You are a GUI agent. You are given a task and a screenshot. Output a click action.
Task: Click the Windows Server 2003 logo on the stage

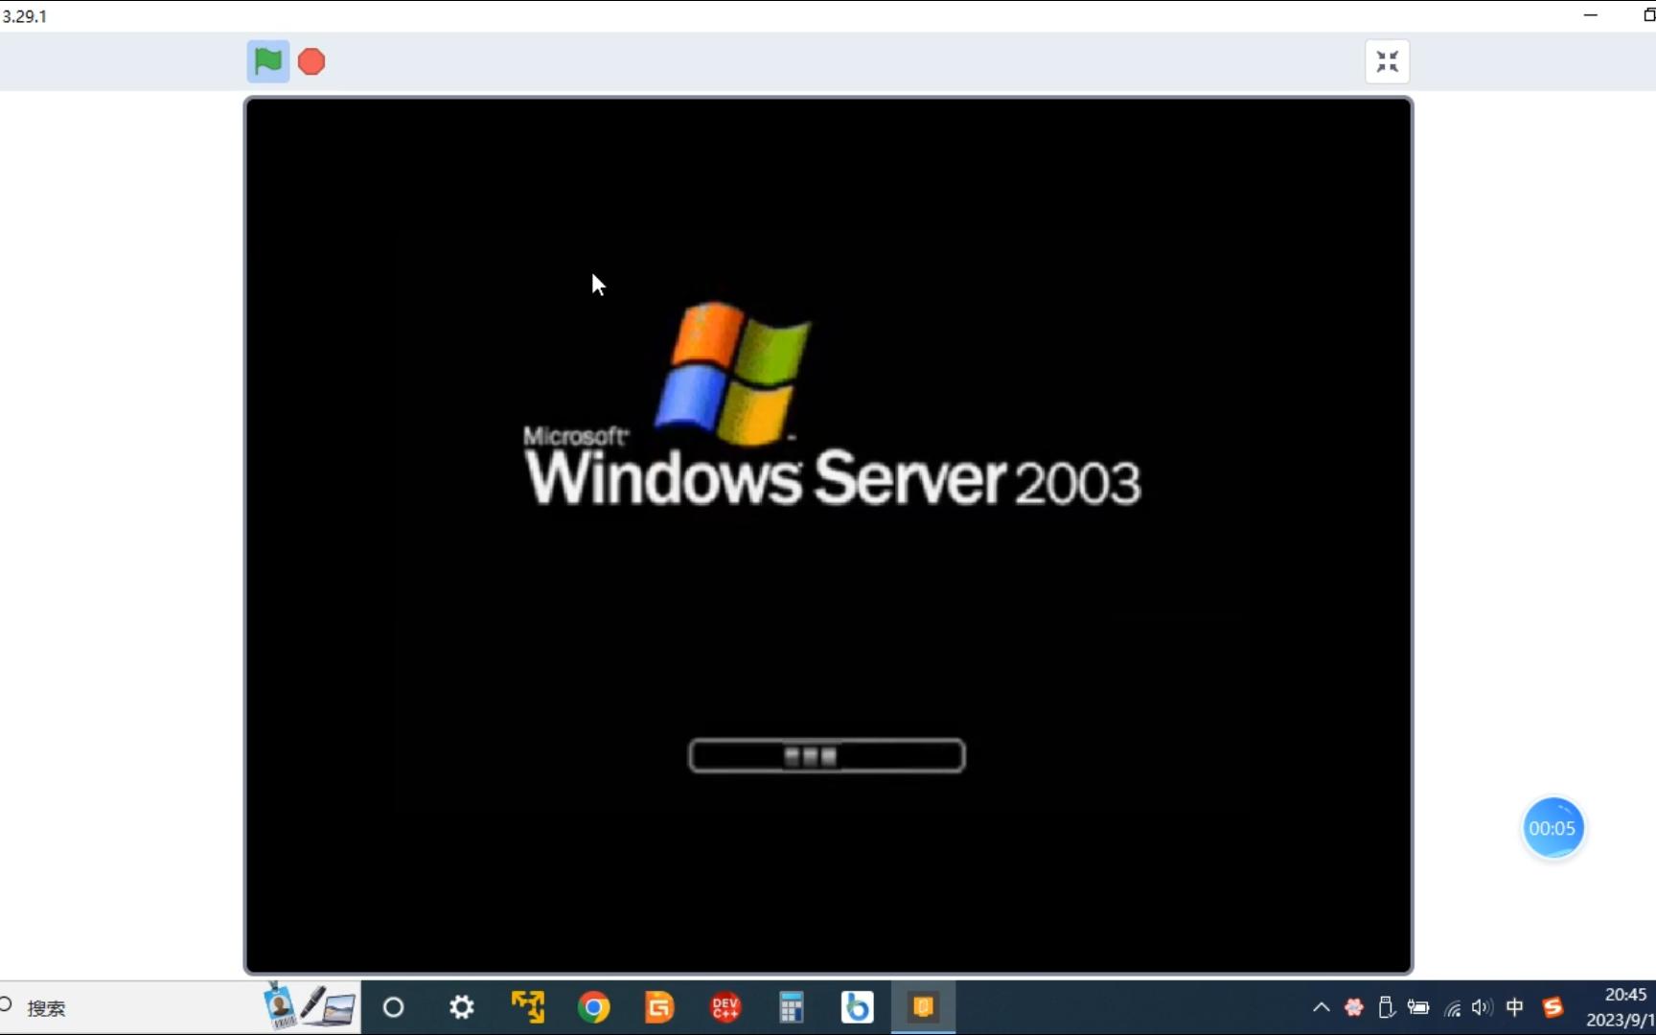[832, 403]
